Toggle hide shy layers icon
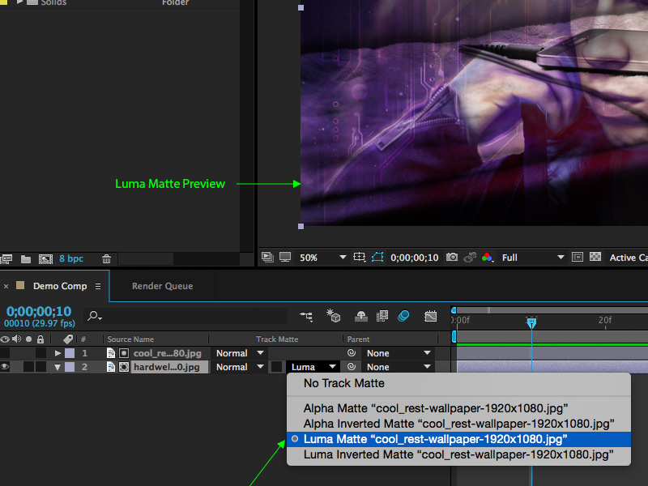Screen dimensions: 648x486 [361, 316]
